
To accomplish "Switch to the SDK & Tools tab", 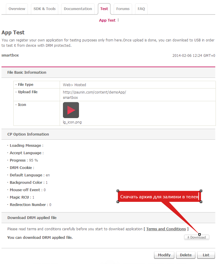I will (45, 9).
